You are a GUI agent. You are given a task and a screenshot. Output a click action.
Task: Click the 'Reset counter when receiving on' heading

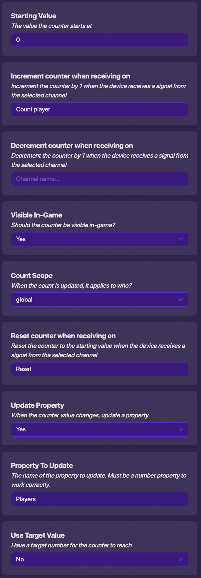coord(63,336)
